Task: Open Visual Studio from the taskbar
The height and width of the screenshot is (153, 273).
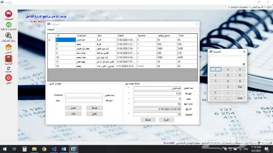Action: pos(54,149)
